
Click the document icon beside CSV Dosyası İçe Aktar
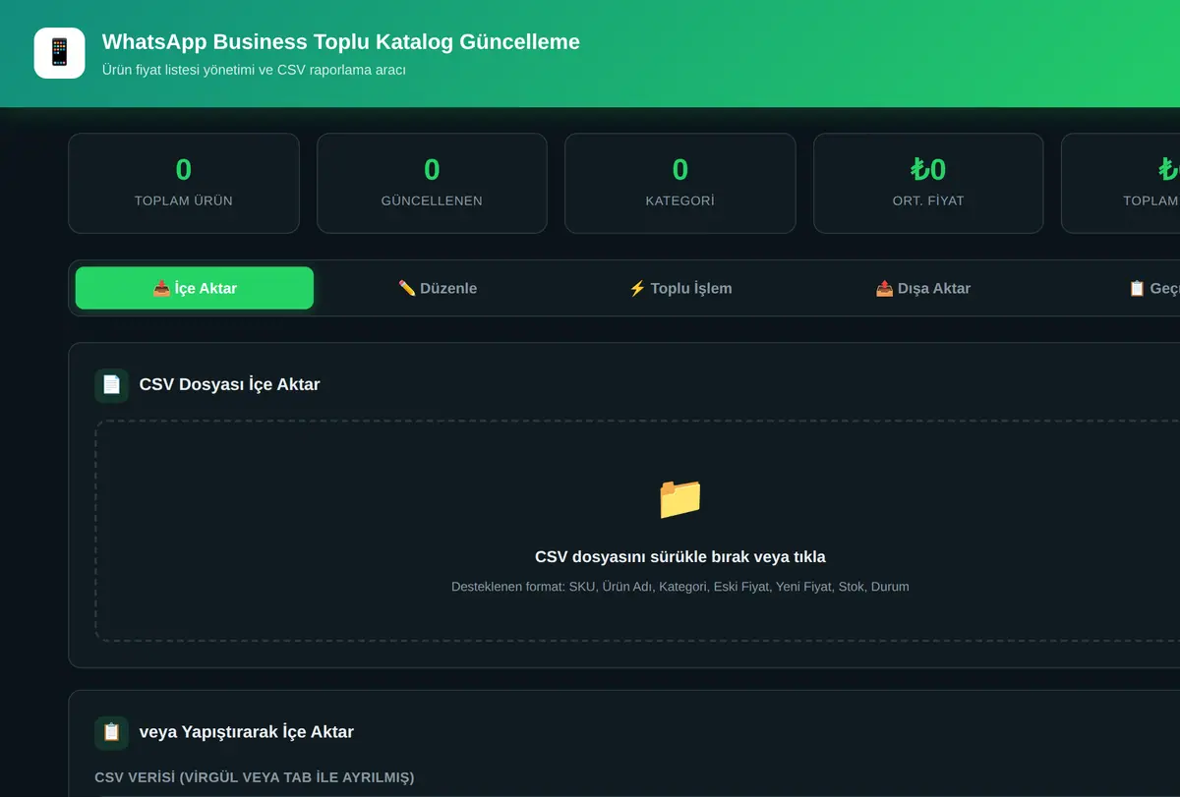111,385
